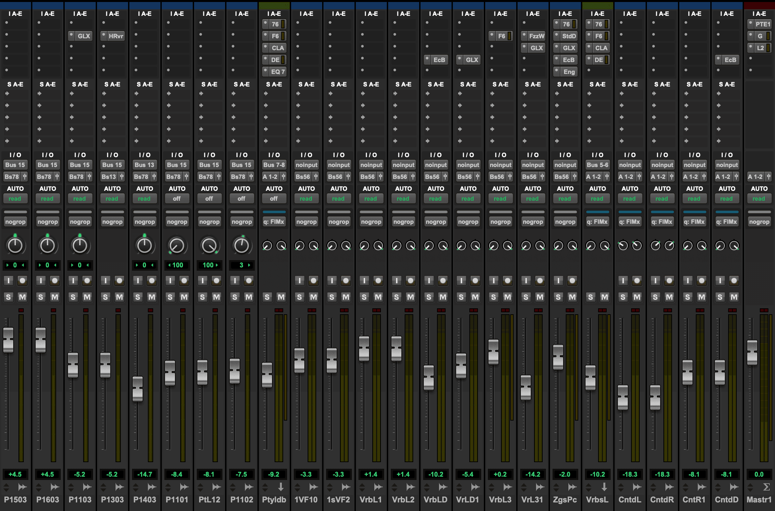Select the Ptyldb track name
The height and width of the screenshot is (511, 775).
[x=274, y=499]
